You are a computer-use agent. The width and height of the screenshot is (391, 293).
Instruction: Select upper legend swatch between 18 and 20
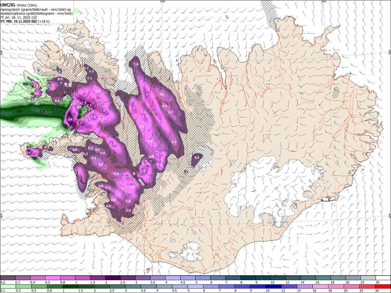tap(338, 278)
